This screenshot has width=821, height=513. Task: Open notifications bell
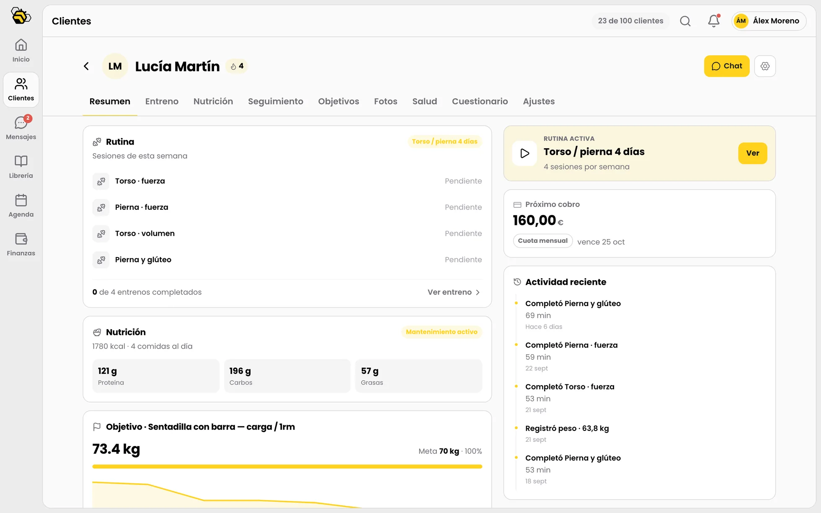click(x=714, y=21)
